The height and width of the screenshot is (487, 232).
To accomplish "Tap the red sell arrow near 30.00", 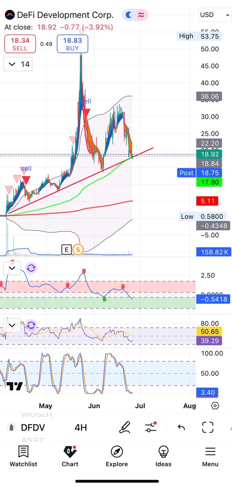I will pyautogui.click(x=86, y=112).
